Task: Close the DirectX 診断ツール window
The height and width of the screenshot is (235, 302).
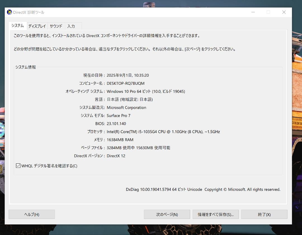Action: pyautogui.click(x=284, y=12)
